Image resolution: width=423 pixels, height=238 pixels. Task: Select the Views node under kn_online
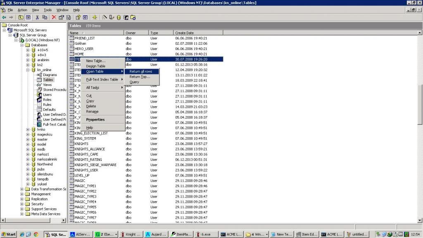47,85
